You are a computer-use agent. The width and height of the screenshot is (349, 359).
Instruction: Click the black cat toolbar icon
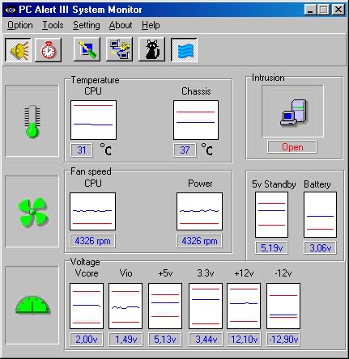click(151, 49)
